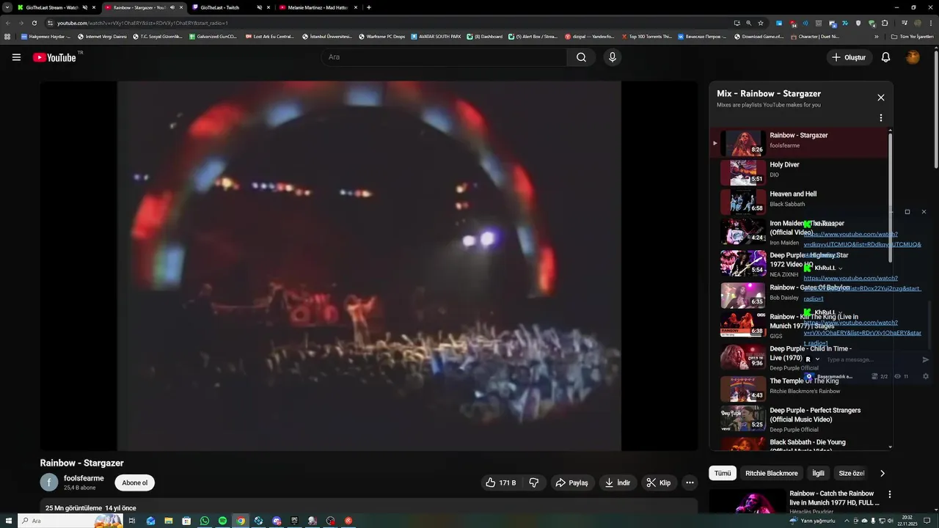The image size is (939, 528).
Task: Go to YouTube home via logo
Action: (x=54, y=57)
